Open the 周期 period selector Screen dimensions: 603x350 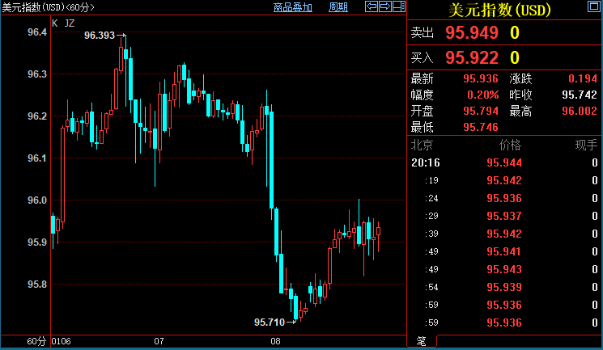click(x=338, y=7)
